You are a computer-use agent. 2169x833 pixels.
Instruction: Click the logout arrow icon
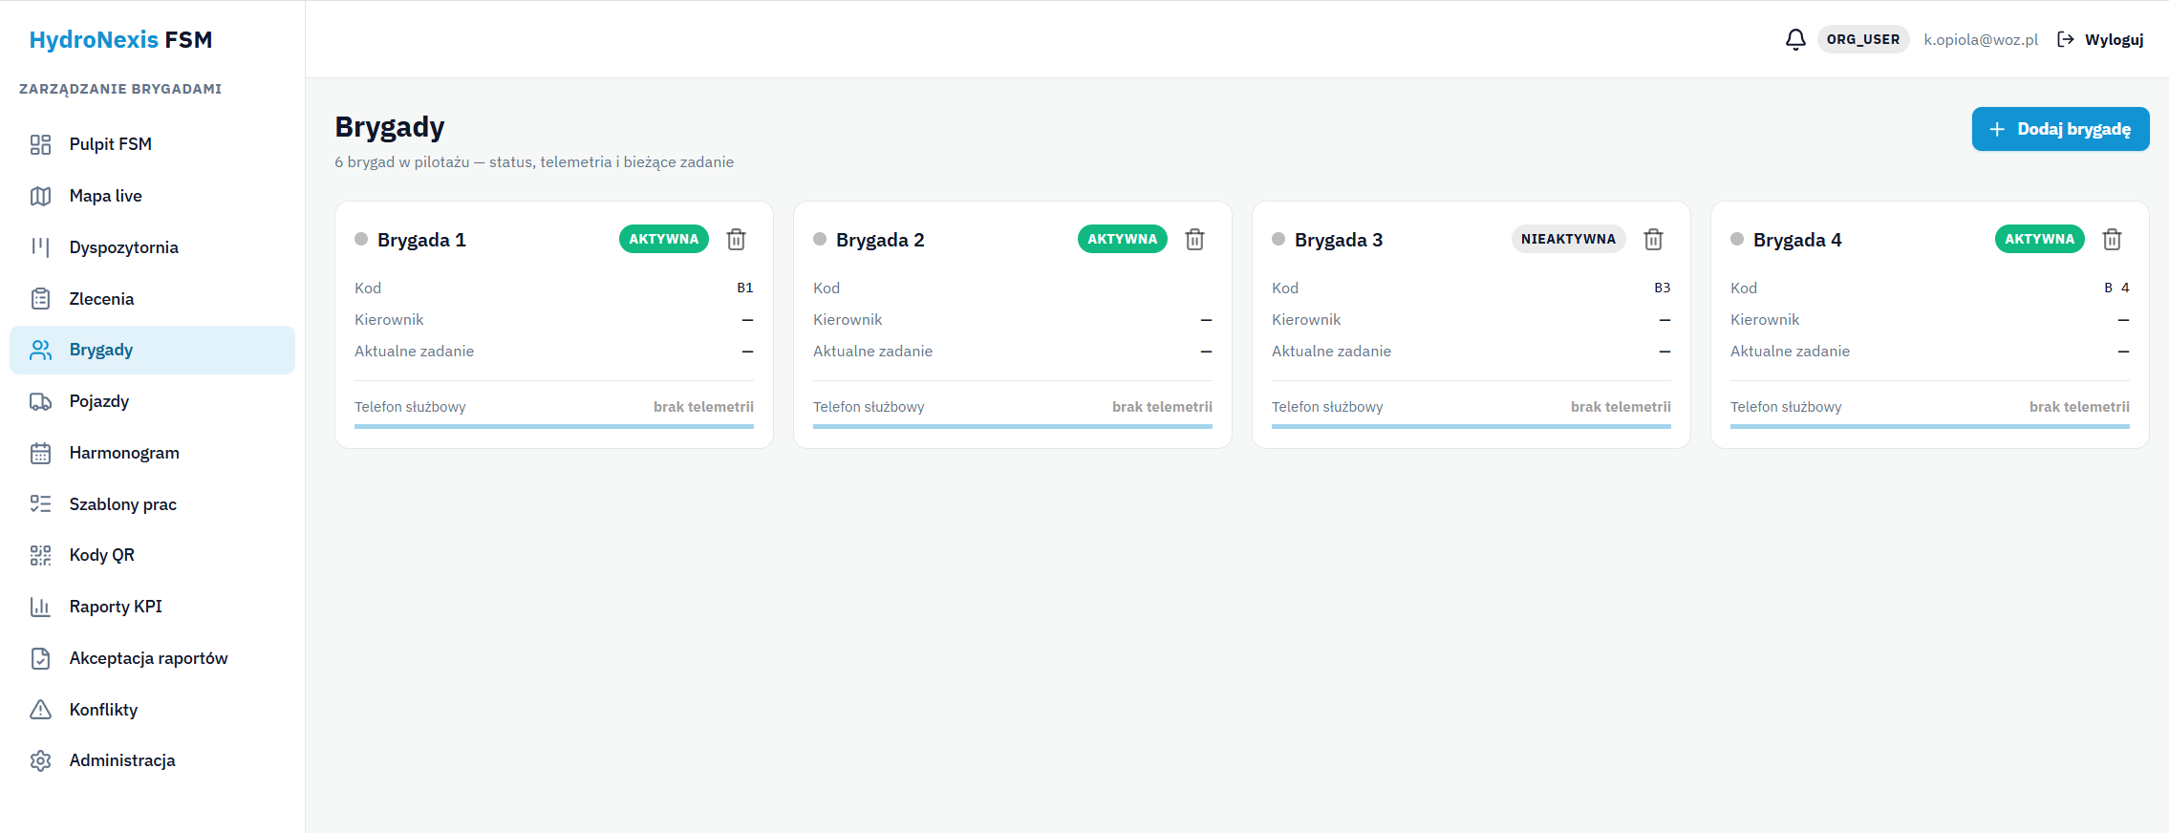pos(2066,39)
